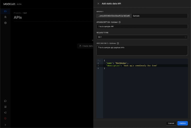191x128 pixels.
Task: Click the megaphone announcements icon
Action: [5, 113]
